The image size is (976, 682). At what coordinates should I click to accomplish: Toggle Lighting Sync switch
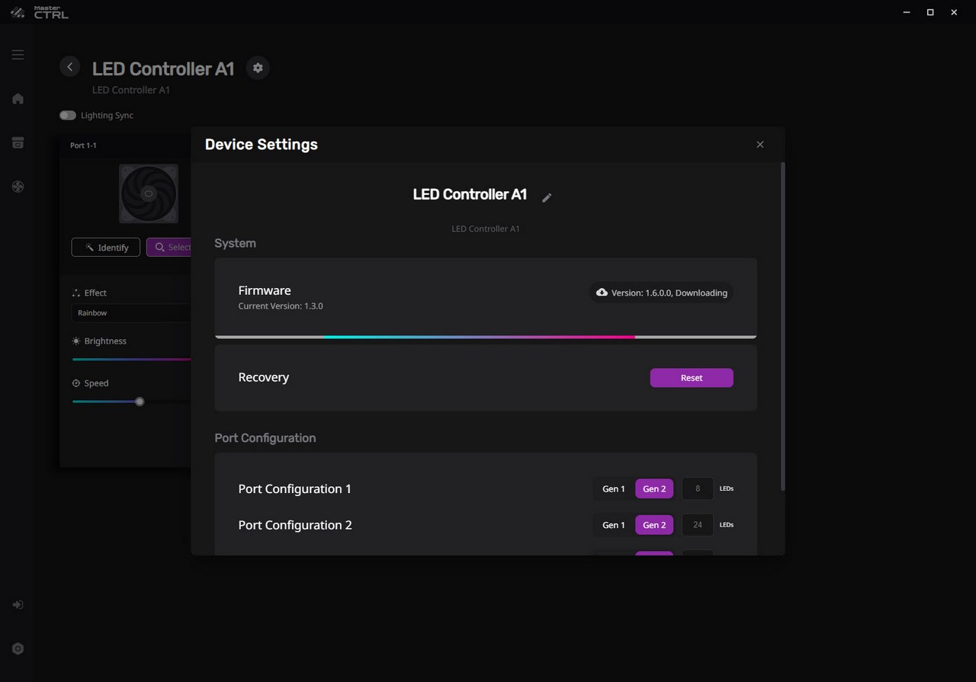[x=68, y=115]
